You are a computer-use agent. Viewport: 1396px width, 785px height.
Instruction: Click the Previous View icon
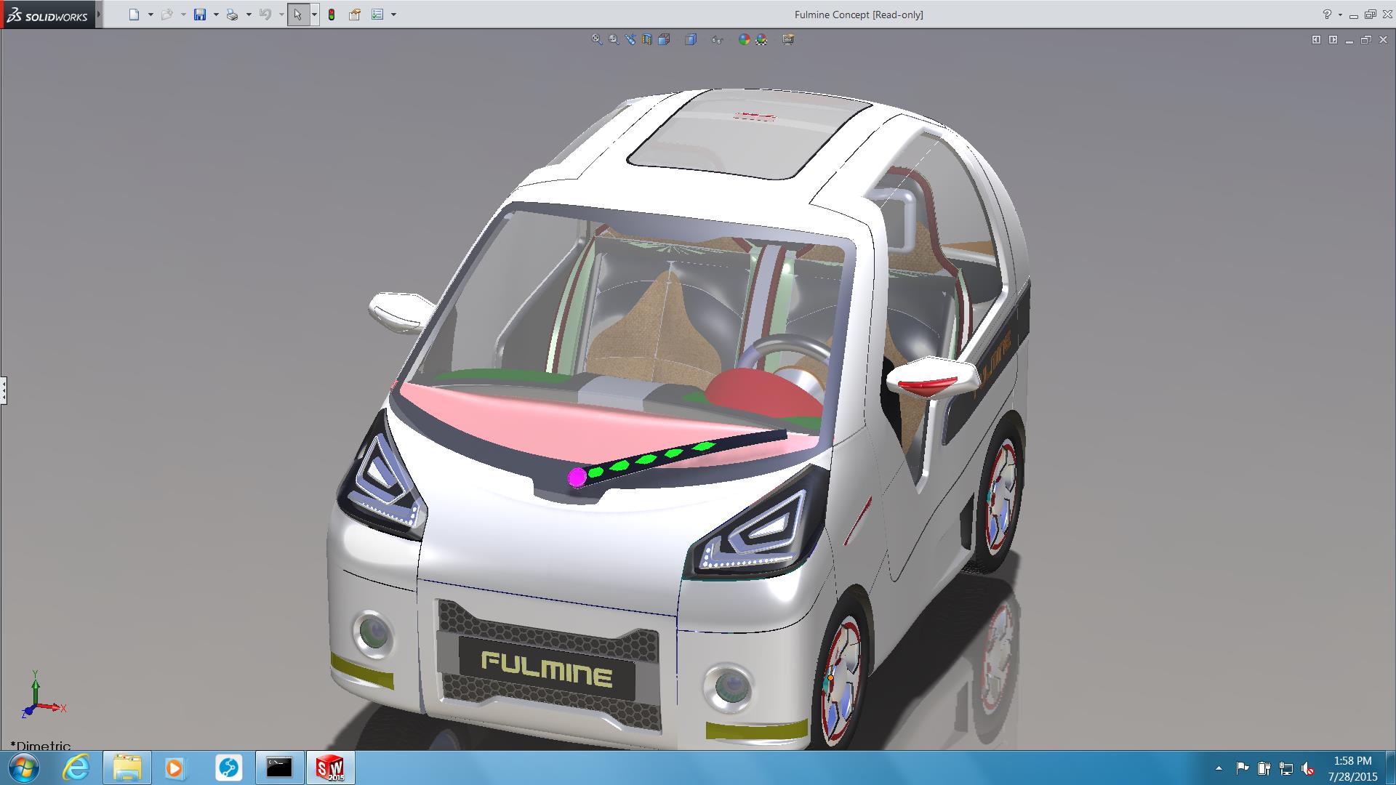(x=630, y=40)
